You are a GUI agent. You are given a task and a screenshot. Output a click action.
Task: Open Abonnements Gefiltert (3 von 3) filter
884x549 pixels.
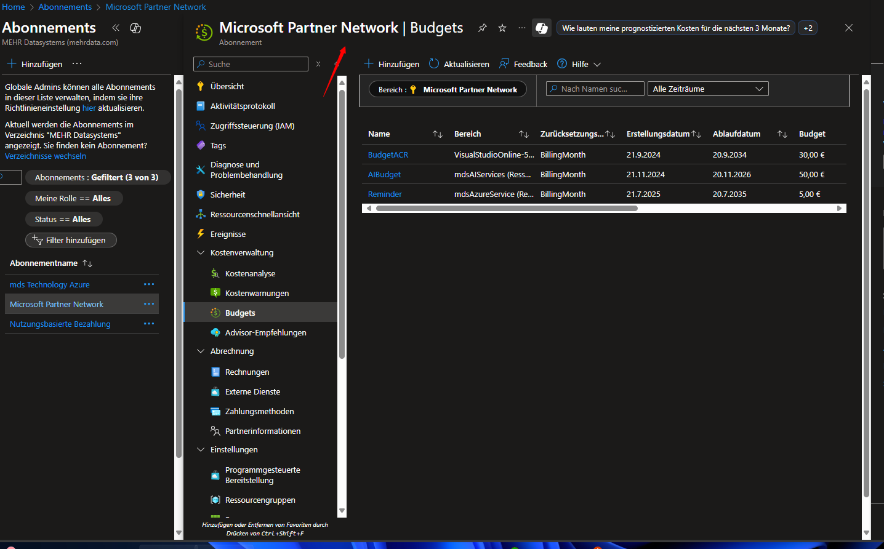(97, 177)
